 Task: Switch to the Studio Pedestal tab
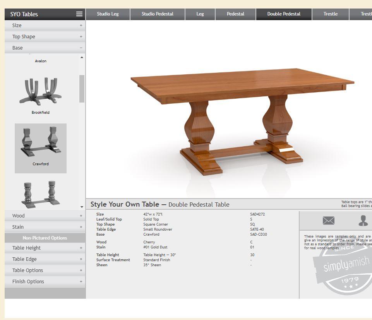[x=157, y=14]
